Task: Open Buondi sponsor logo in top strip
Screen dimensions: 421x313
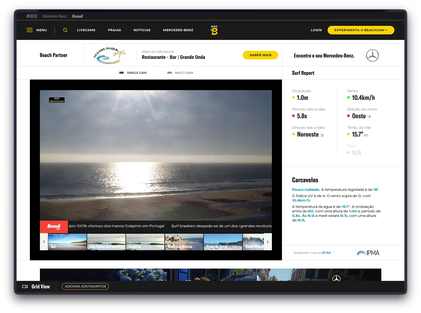Action: pos(78,16)
